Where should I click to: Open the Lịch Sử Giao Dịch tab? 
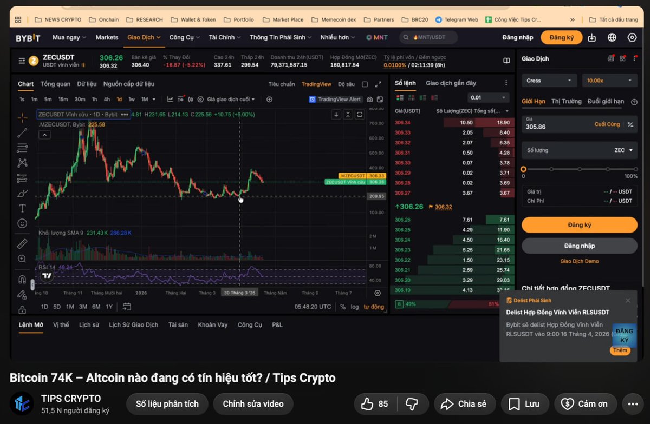click(134, 325)
